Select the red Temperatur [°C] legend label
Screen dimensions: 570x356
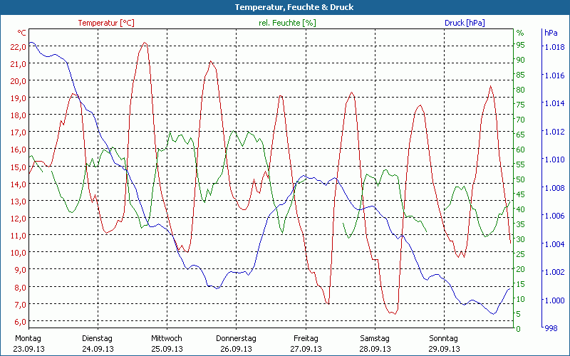coord(105,23)
